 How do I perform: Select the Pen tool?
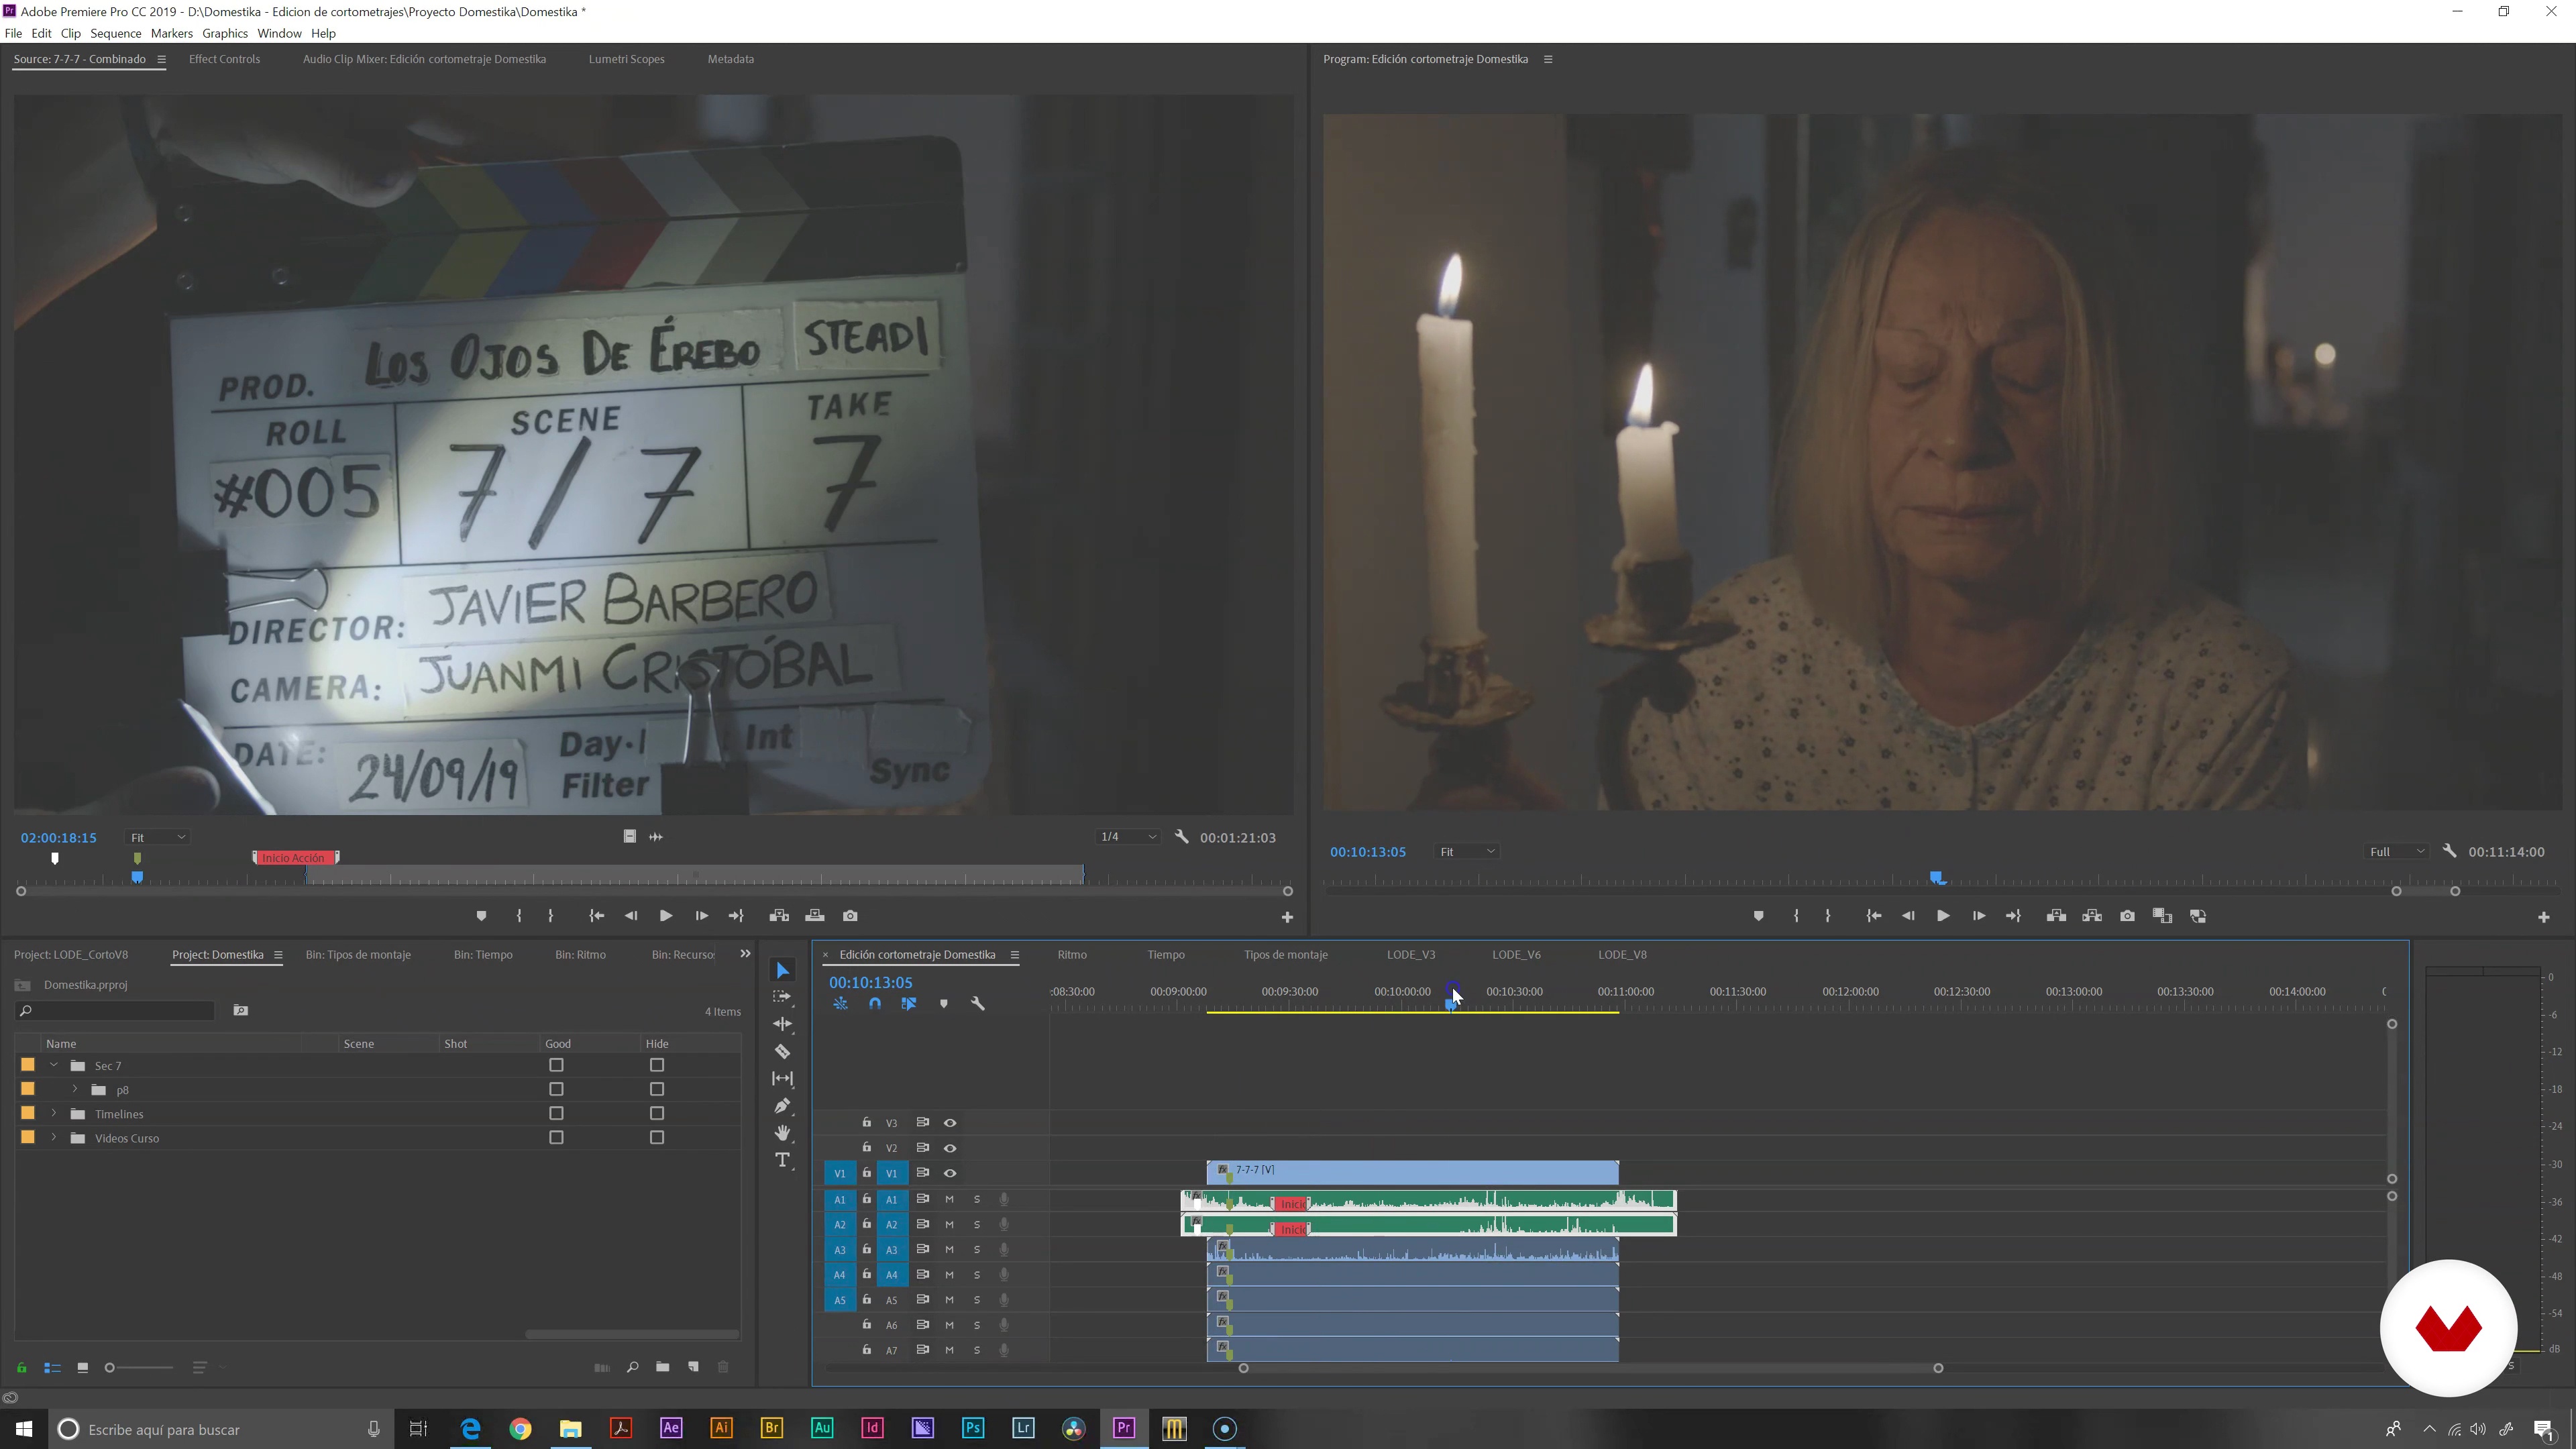click(782, 1105)
